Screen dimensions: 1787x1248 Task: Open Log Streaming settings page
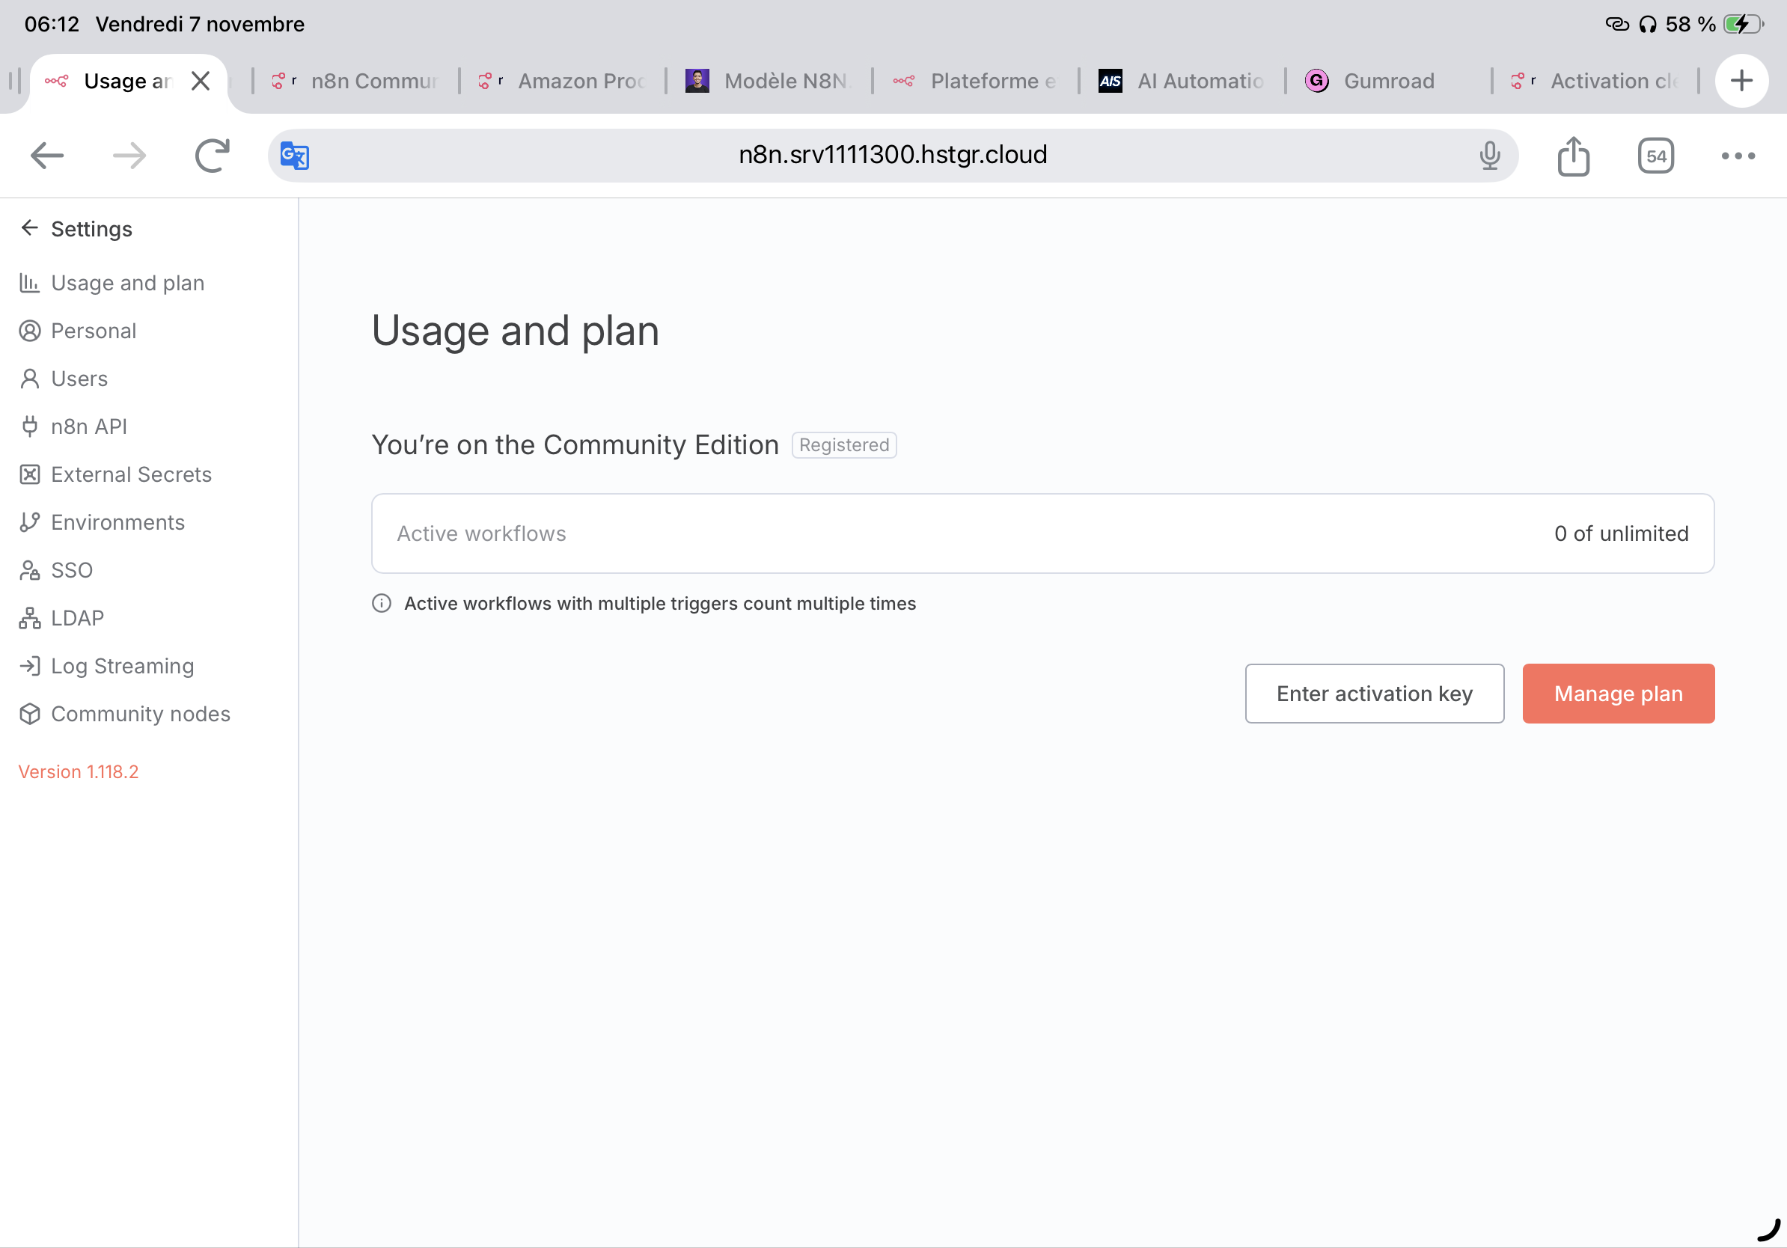point(122,666)
